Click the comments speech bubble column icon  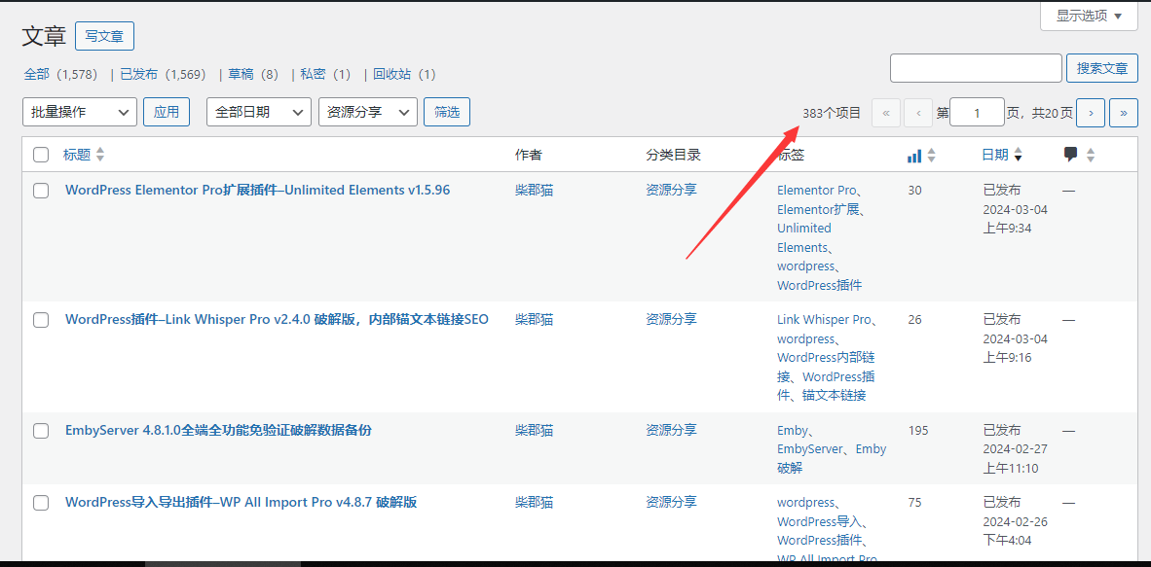point(1071,155)
